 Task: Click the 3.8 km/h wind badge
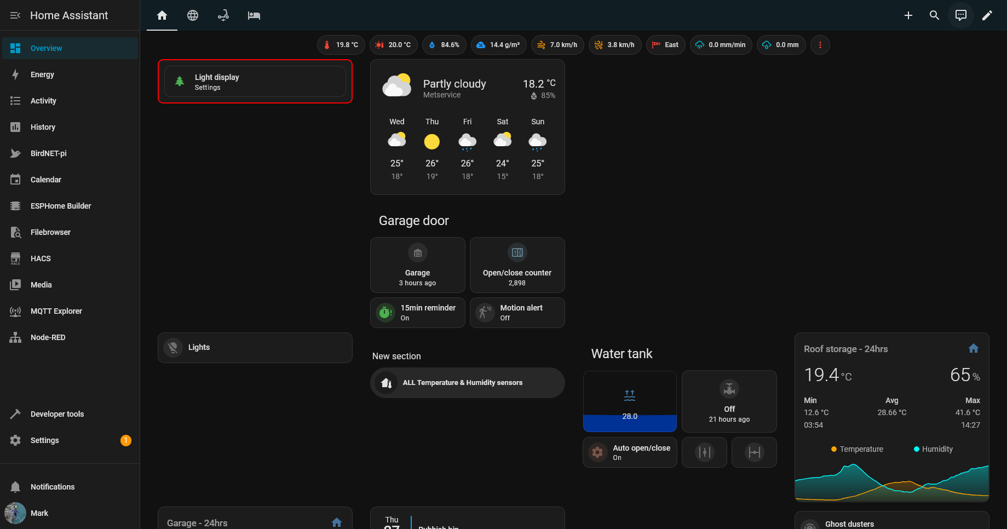615,45
